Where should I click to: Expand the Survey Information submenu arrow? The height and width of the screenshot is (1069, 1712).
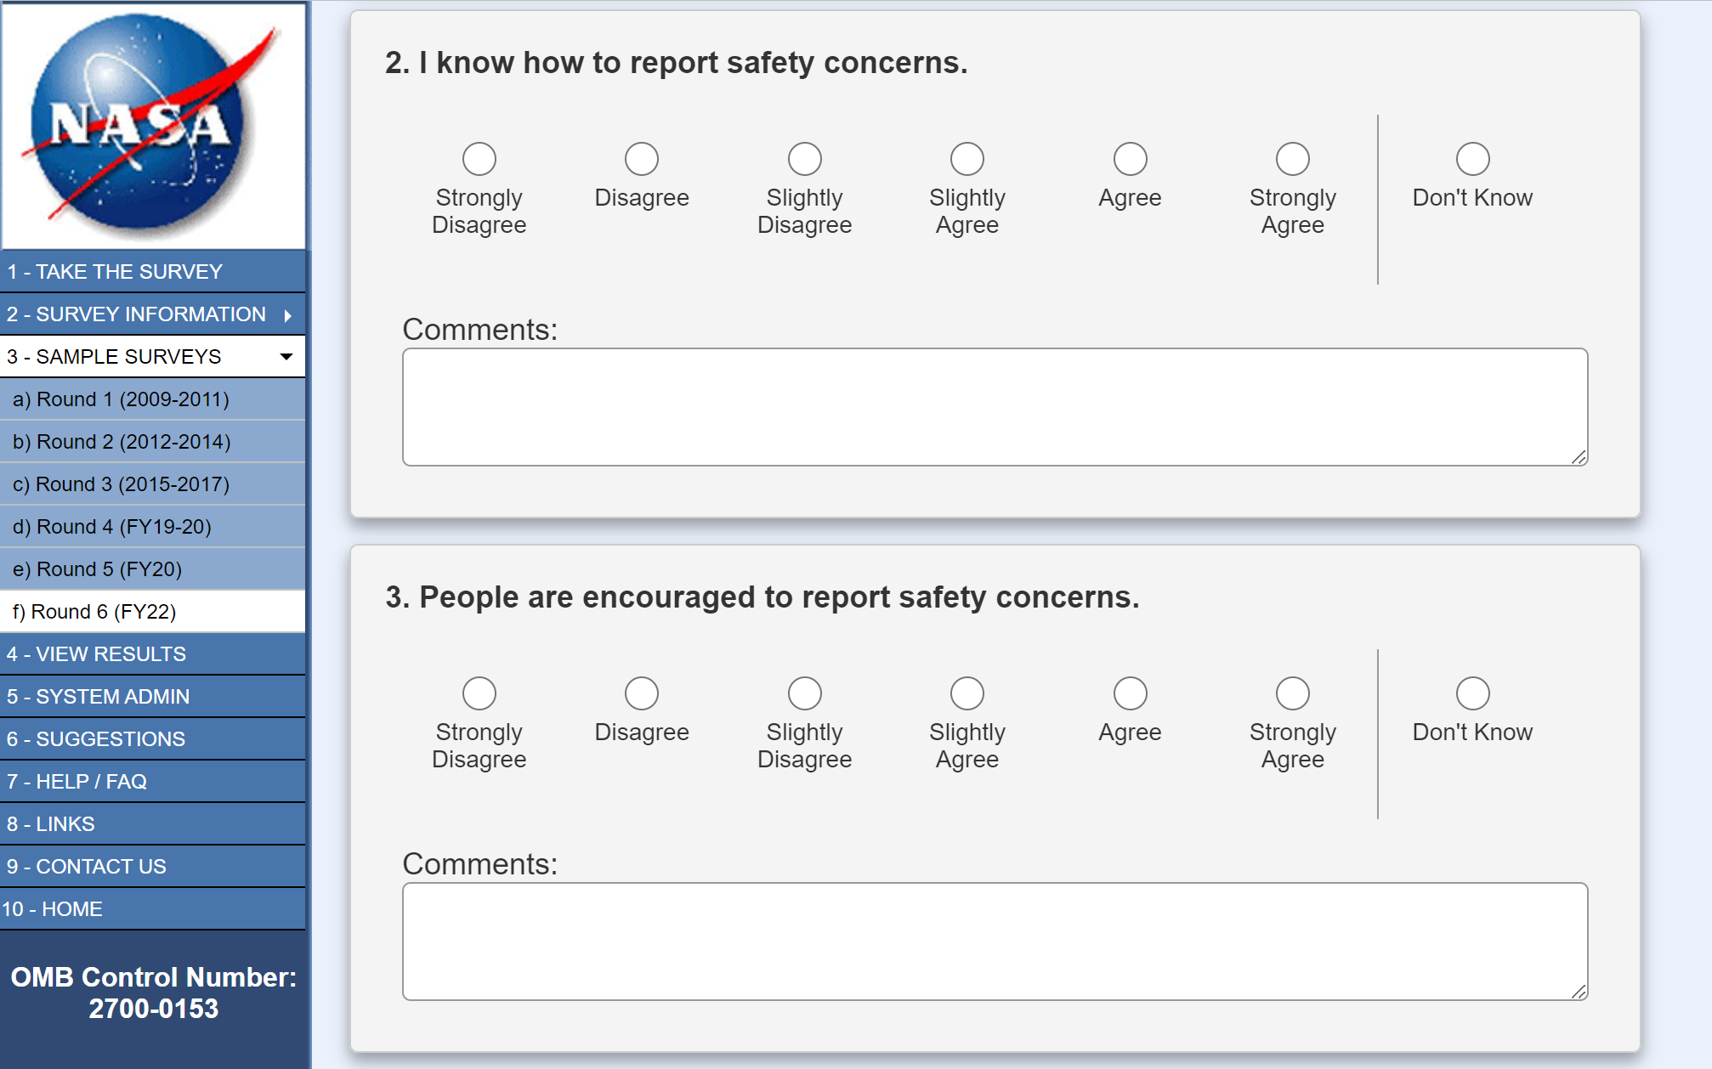coord(288,315)
